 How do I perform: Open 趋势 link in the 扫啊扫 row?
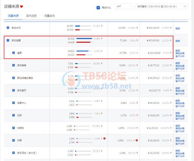click(x=178, y=126)
